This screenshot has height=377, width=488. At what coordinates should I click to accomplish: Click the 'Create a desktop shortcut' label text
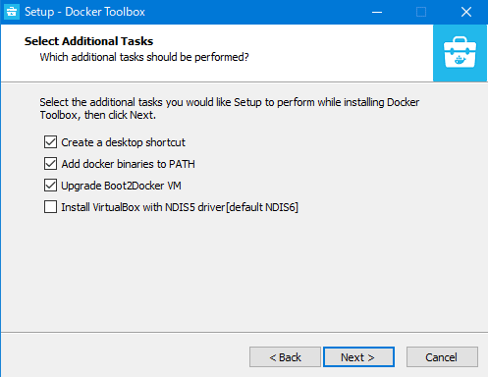coord(123,142)
